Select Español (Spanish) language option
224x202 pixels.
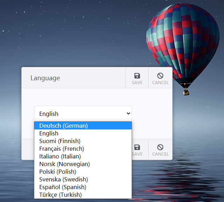83,187
